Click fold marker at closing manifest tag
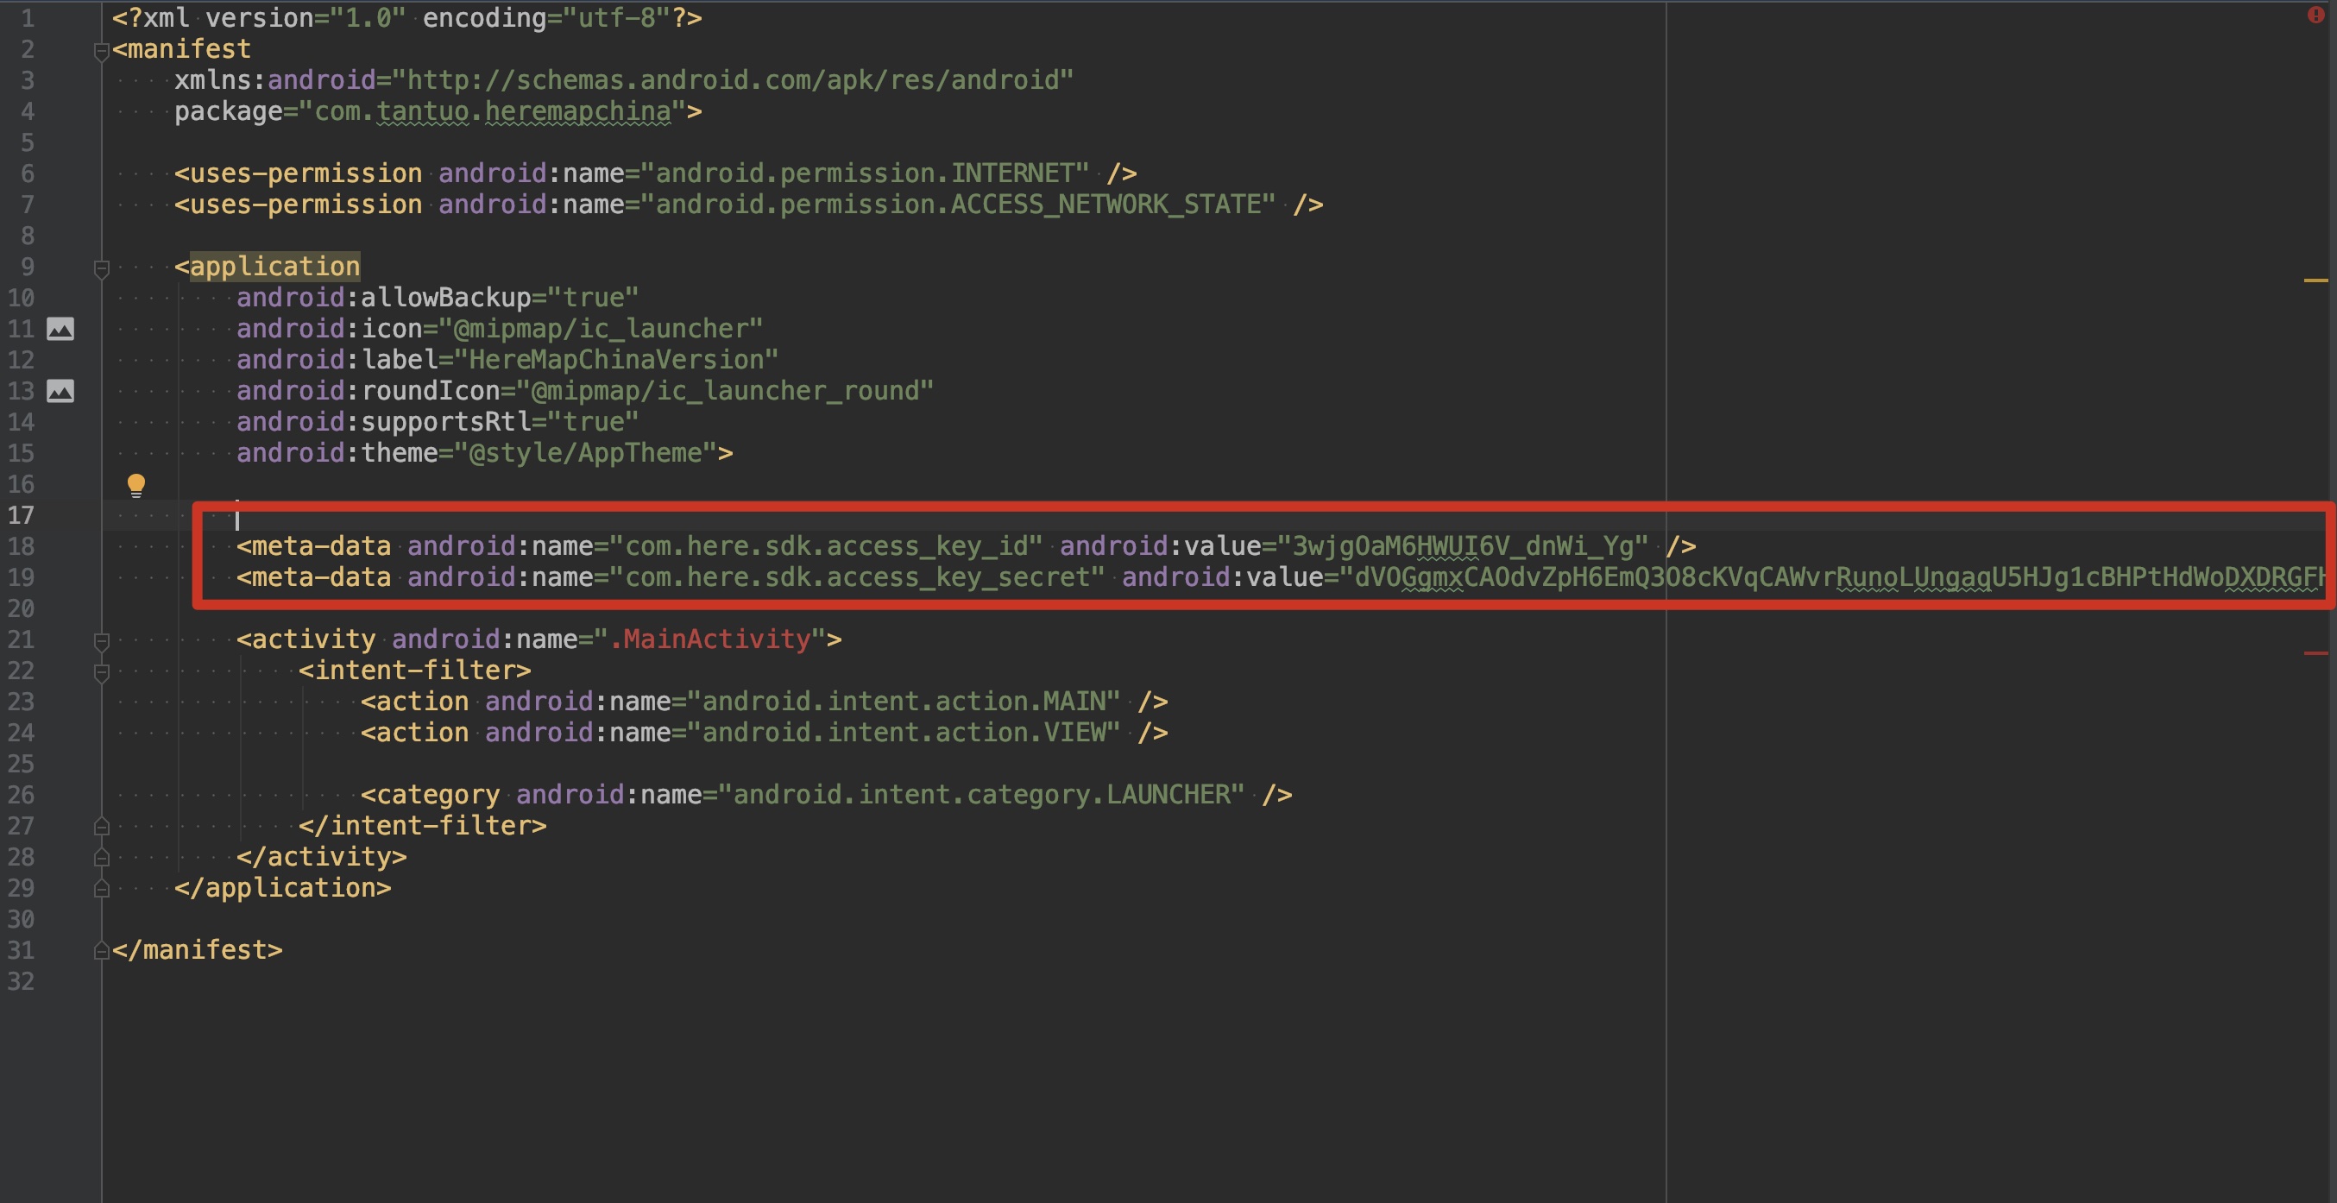 [102, 951]
